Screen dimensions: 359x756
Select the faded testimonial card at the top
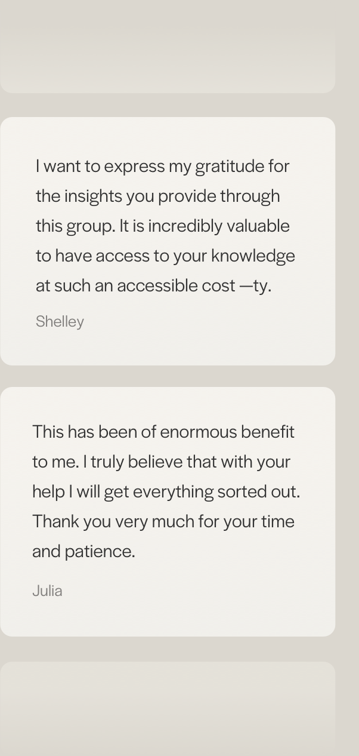click(168, 47)
